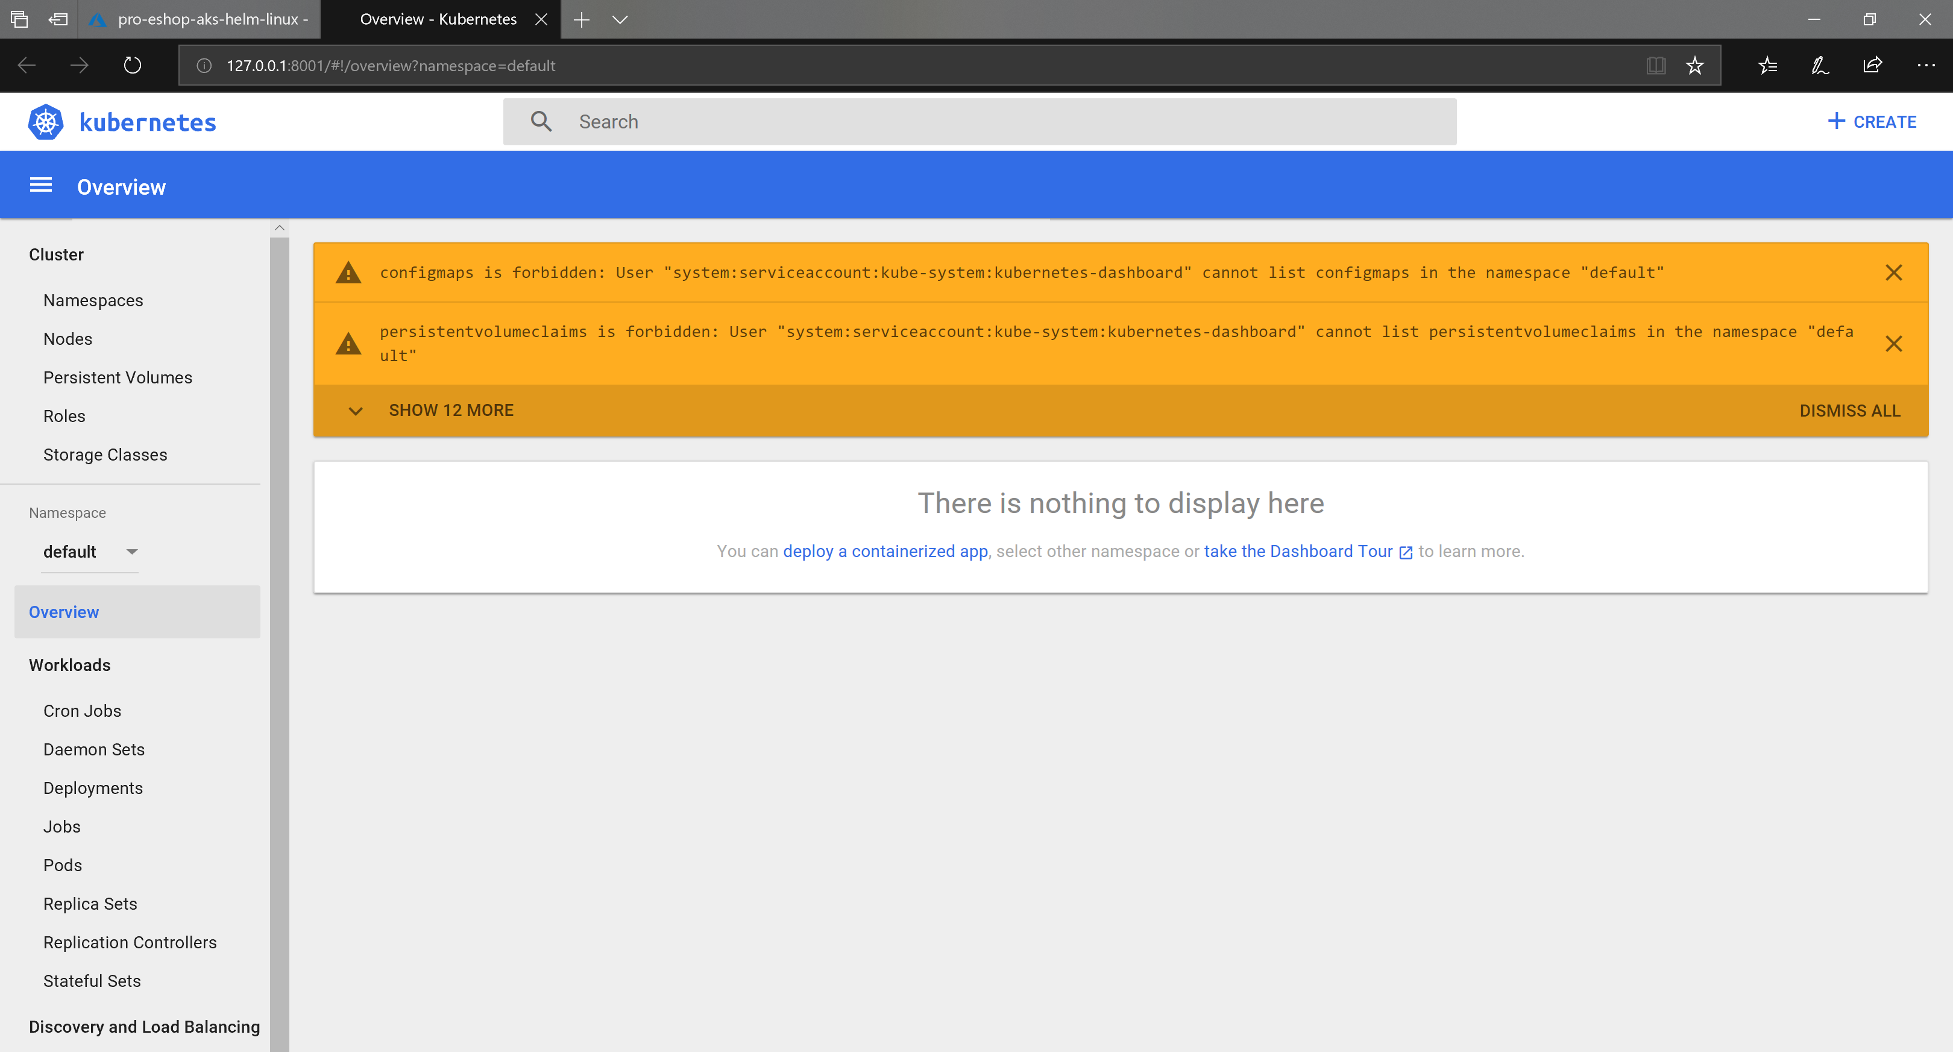Follow the deploy a containerized app link
Image resolution: width=1953 pixels, height=1052 pixels.
tap(885, 552)
